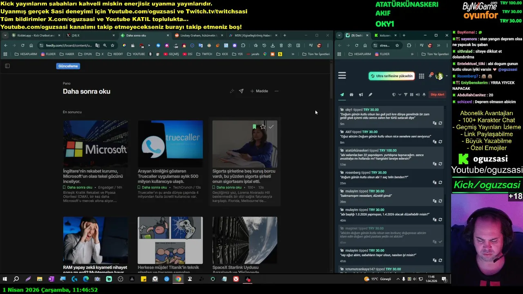Click the Skip Alert button

tap(437, 95)
